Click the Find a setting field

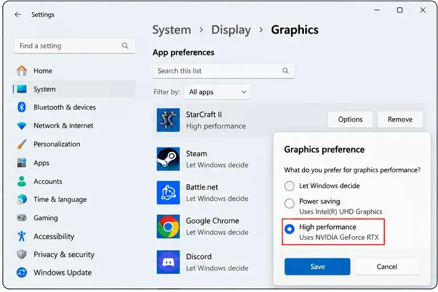pos(74,46)
